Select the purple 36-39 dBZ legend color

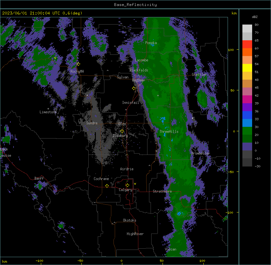click(x=247, y=107)
